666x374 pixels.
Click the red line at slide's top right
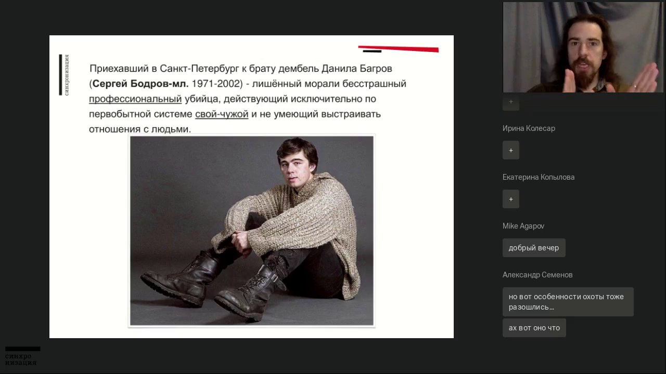(x=399, y=49)
